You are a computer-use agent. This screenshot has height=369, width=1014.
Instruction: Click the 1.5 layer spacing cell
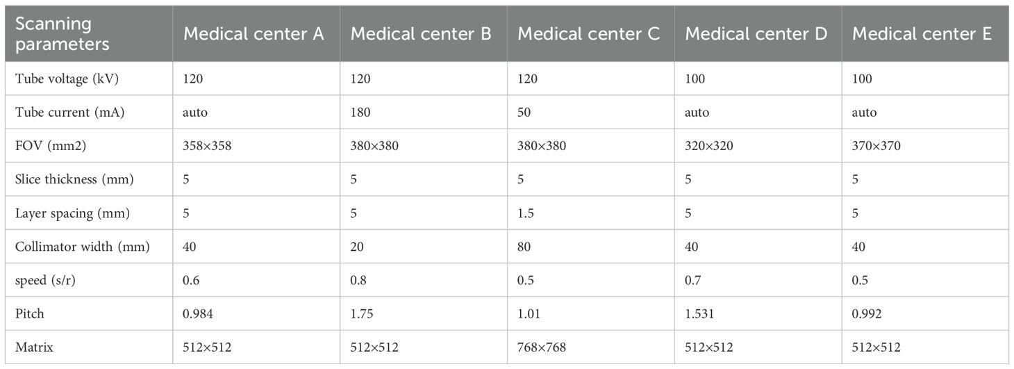pyautogui.click(x=526, y=212)
